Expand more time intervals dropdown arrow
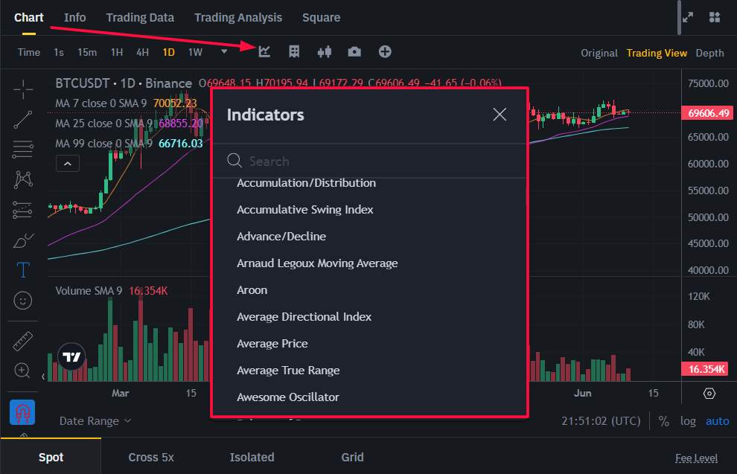The height and width of the screenshot is (474, 737). (x=224, y=51)
